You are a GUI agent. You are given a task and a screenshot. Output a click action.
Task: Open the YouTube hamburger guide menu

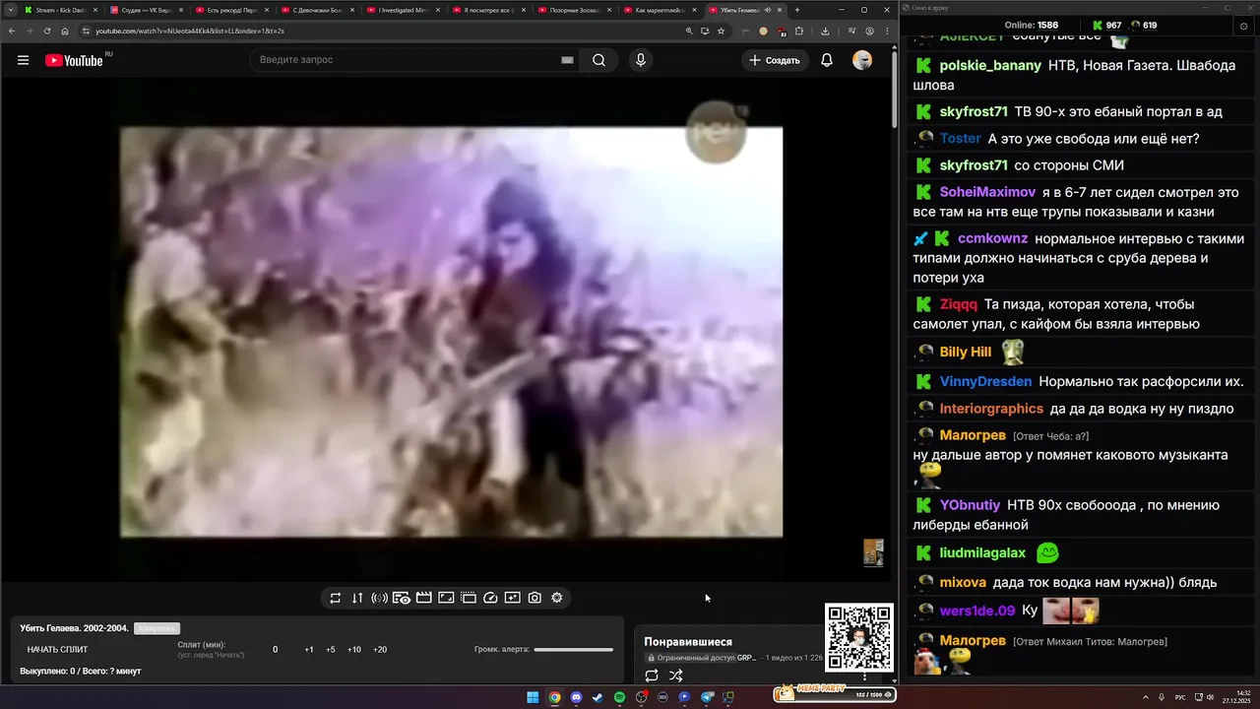point(23,60)
